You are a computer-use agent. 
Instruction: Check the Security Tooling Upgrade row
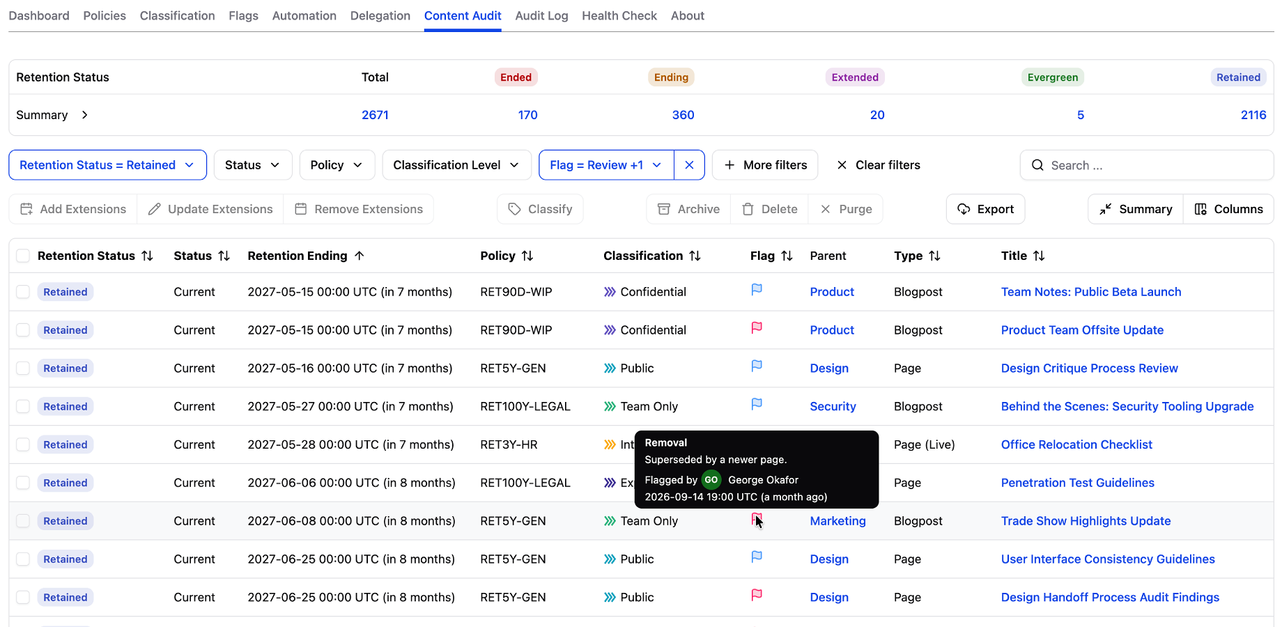[x=23, y=406]
